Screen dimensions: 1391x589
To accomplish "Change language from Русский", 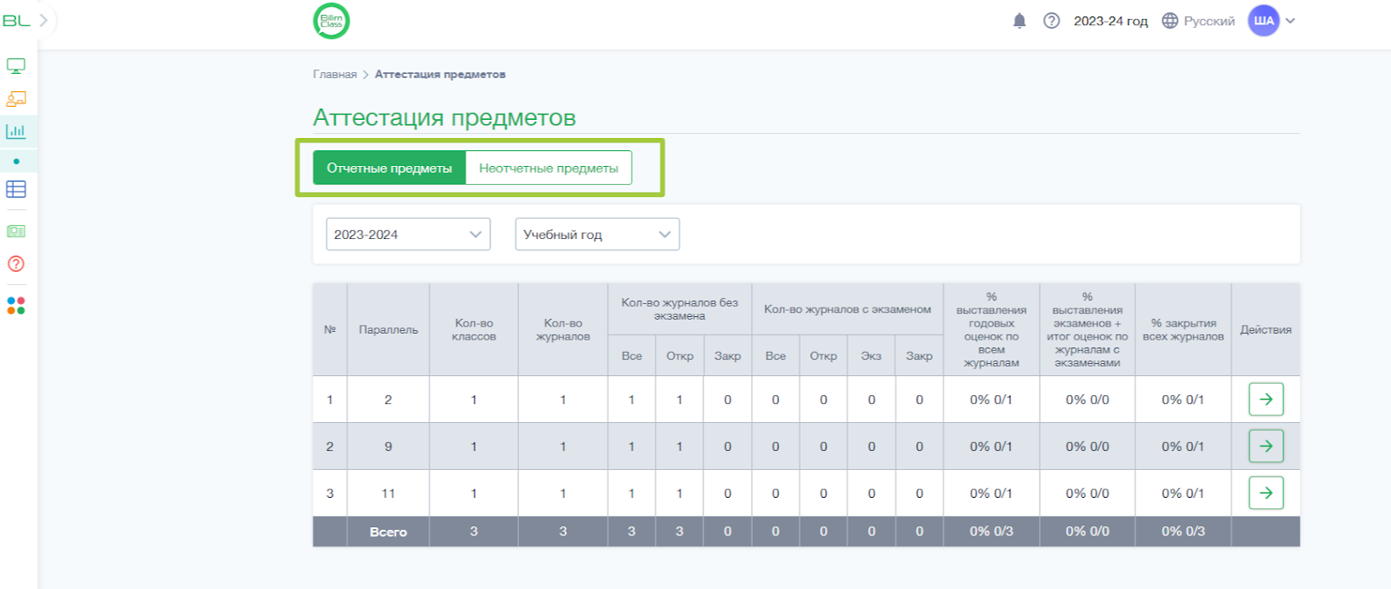I will [x=1209, y=21].
